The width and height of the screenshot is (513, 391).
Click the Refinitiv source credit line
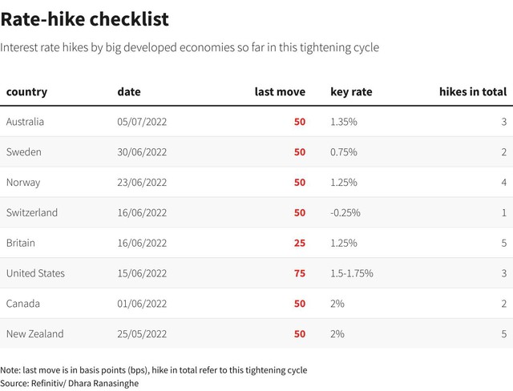click(69, 383)
